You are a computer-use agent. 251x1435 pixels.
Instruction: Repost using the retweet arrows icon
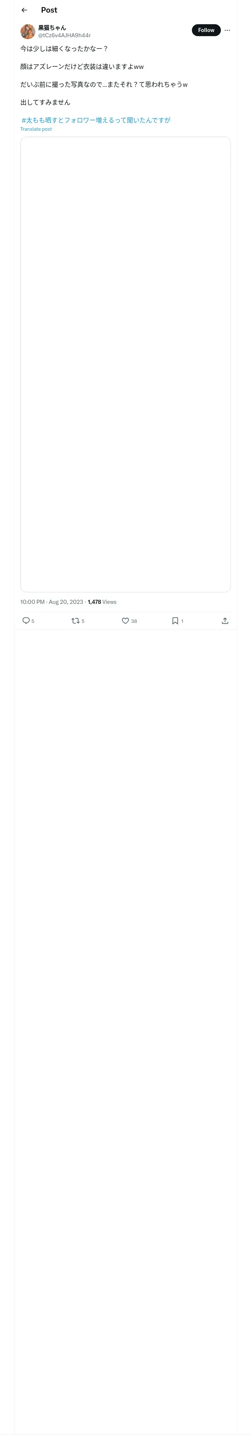pos(75,621)
